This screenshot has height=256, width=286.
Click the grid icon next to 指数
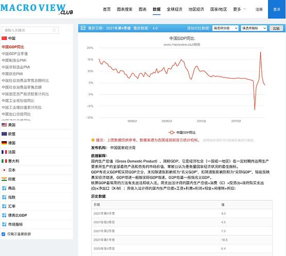(x=4, y=197)
